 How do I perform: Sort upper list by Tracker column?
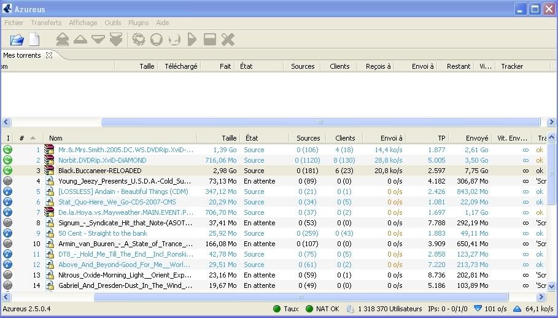coord(512,66)
